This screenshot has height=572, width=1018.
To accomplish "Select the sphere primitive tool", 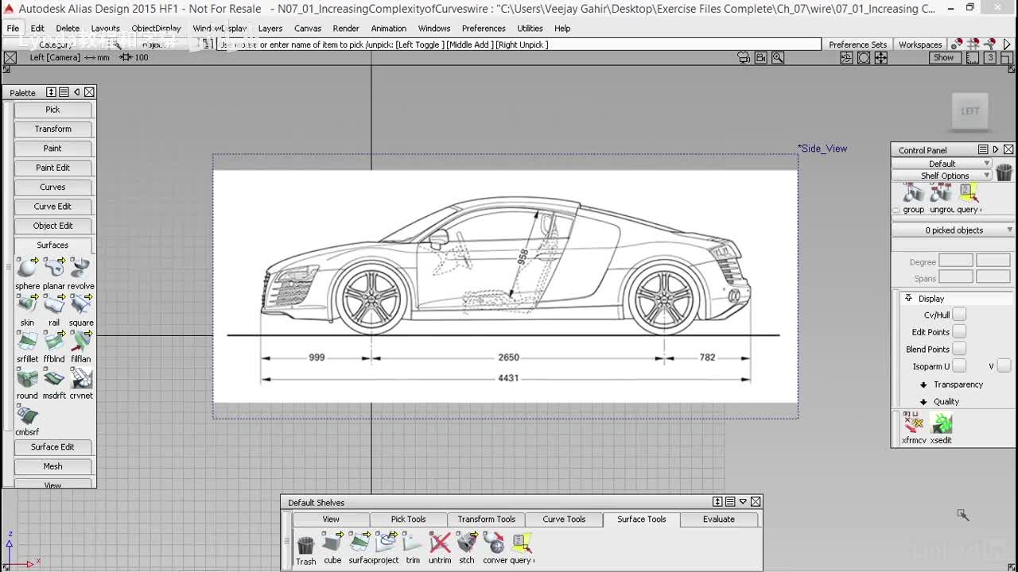I will pyautogui.click(x=27, y=269).
